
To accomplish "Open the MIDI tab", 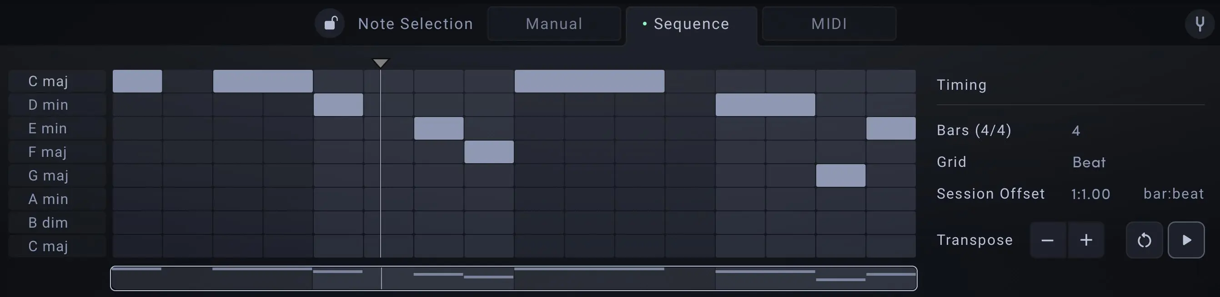I will (x=829, y=24).
